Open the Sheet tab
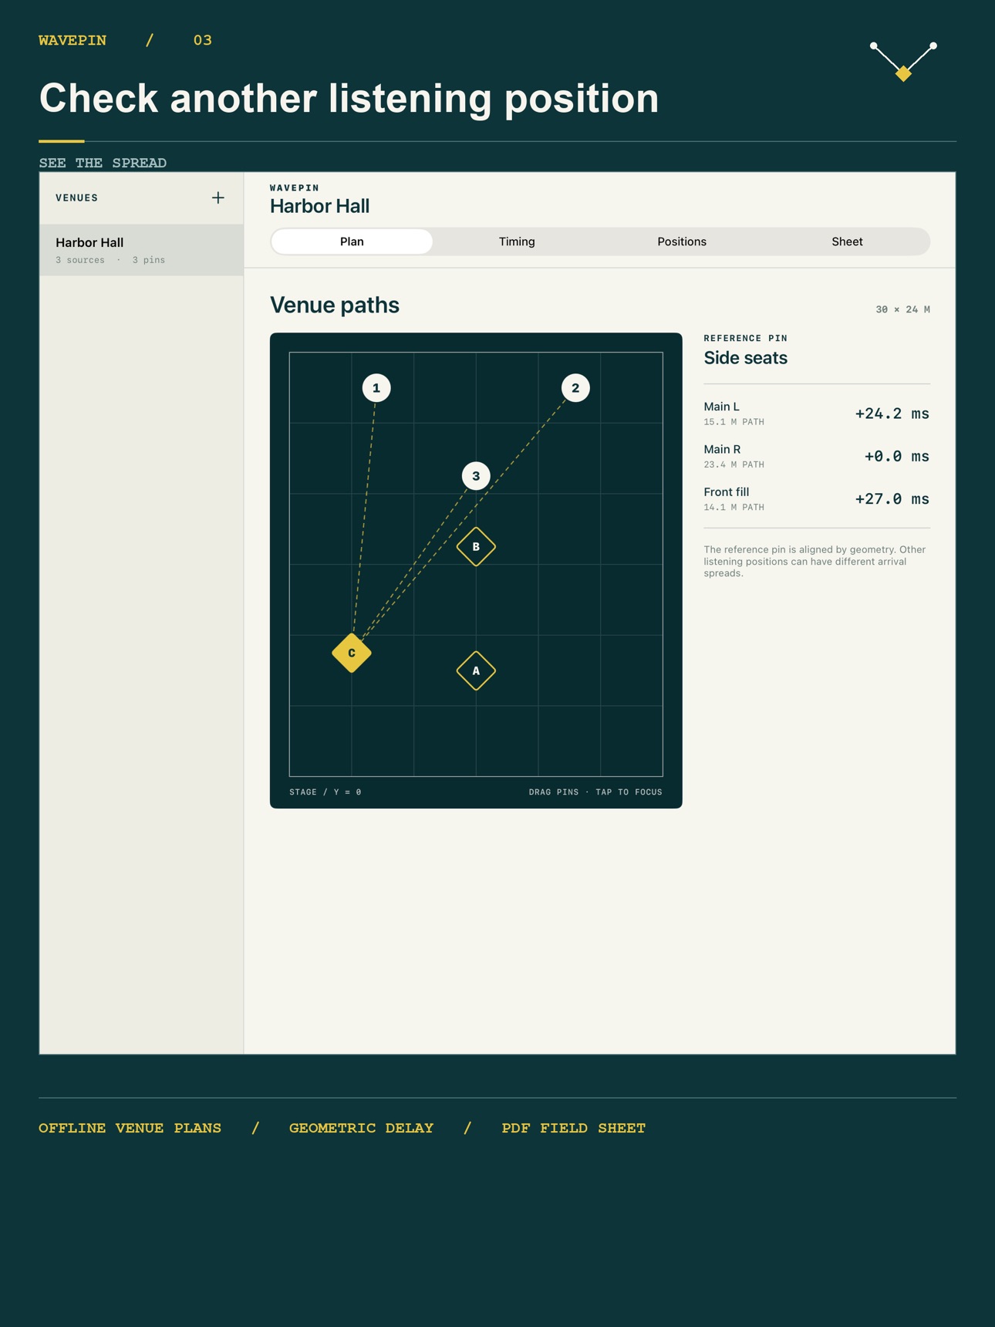Screen dimensions: 995x1327 tap(847, 241)
